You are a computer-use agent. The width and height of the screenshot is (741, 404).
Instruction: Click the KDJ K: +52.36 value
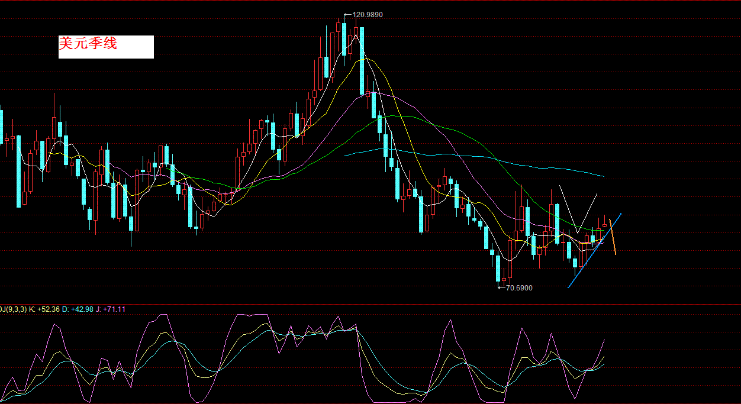(45, 309)
